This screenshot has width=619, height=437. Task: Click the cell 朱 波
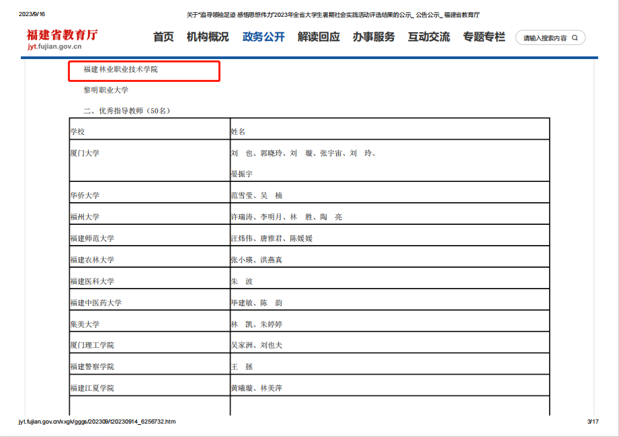coord(390,278)
